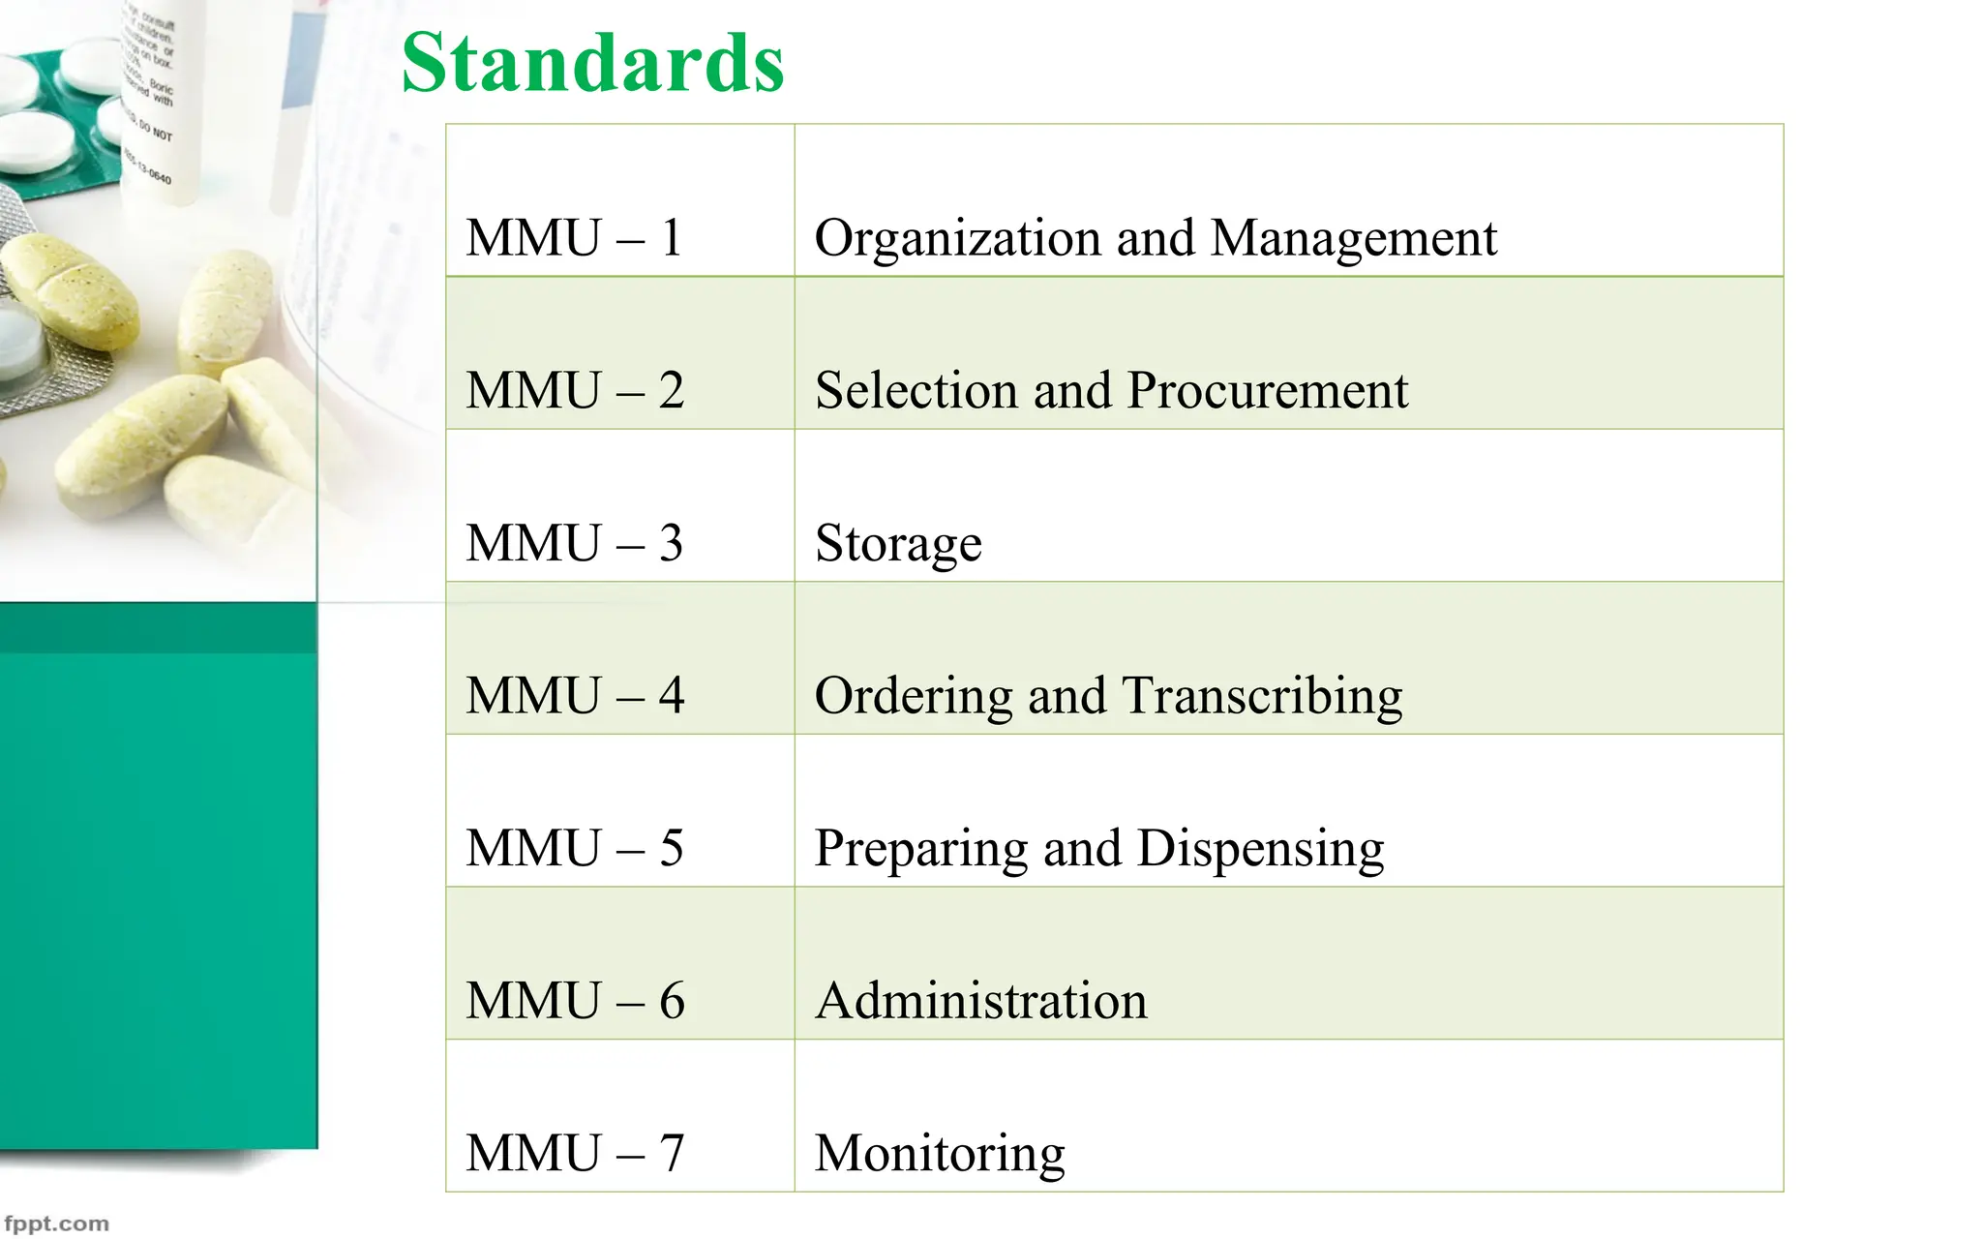Select the Monitoring cell

point(1289,1115)
